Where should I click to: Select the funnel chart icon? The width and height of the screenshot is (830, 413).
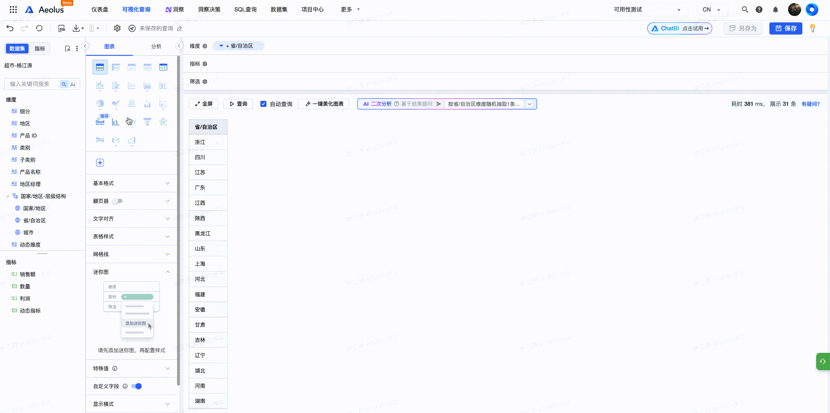tap(147, 122)
